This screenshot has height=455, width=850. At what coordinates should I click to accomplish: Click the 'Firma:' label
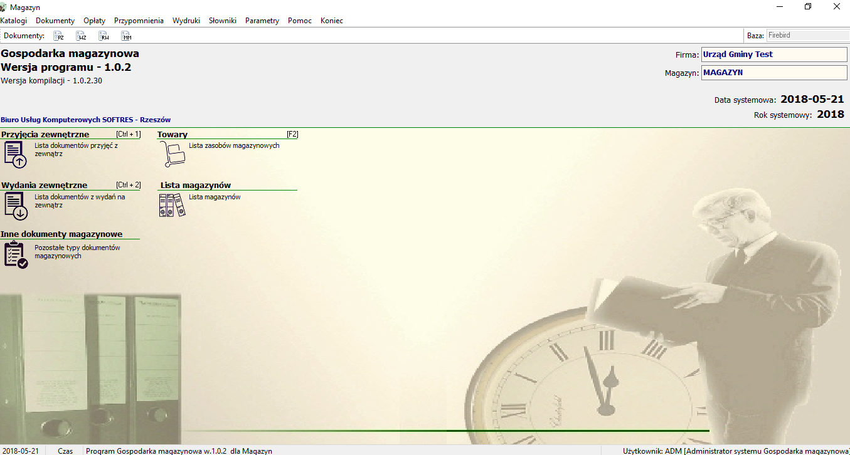[687, 55]
